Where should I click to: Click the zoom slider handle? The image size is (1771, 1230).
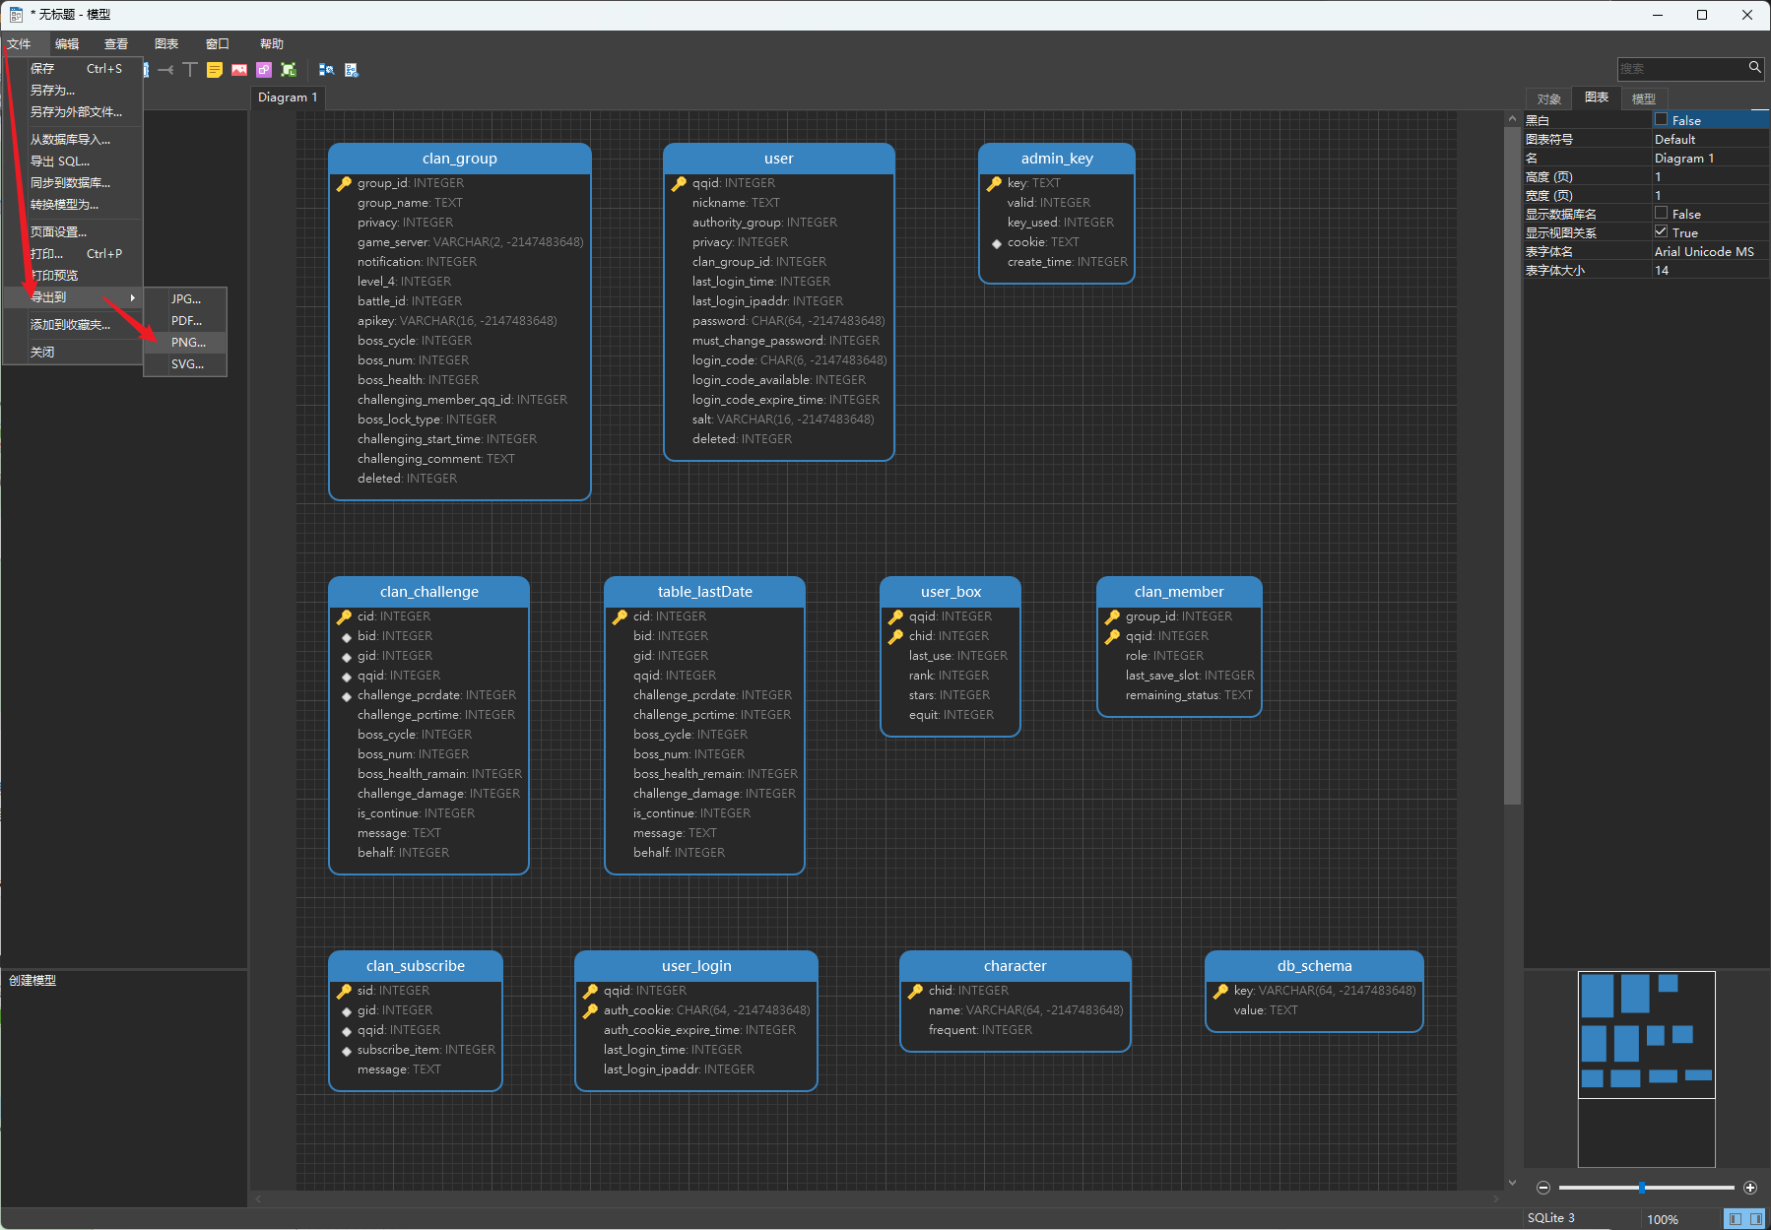click(1642, 1188)
